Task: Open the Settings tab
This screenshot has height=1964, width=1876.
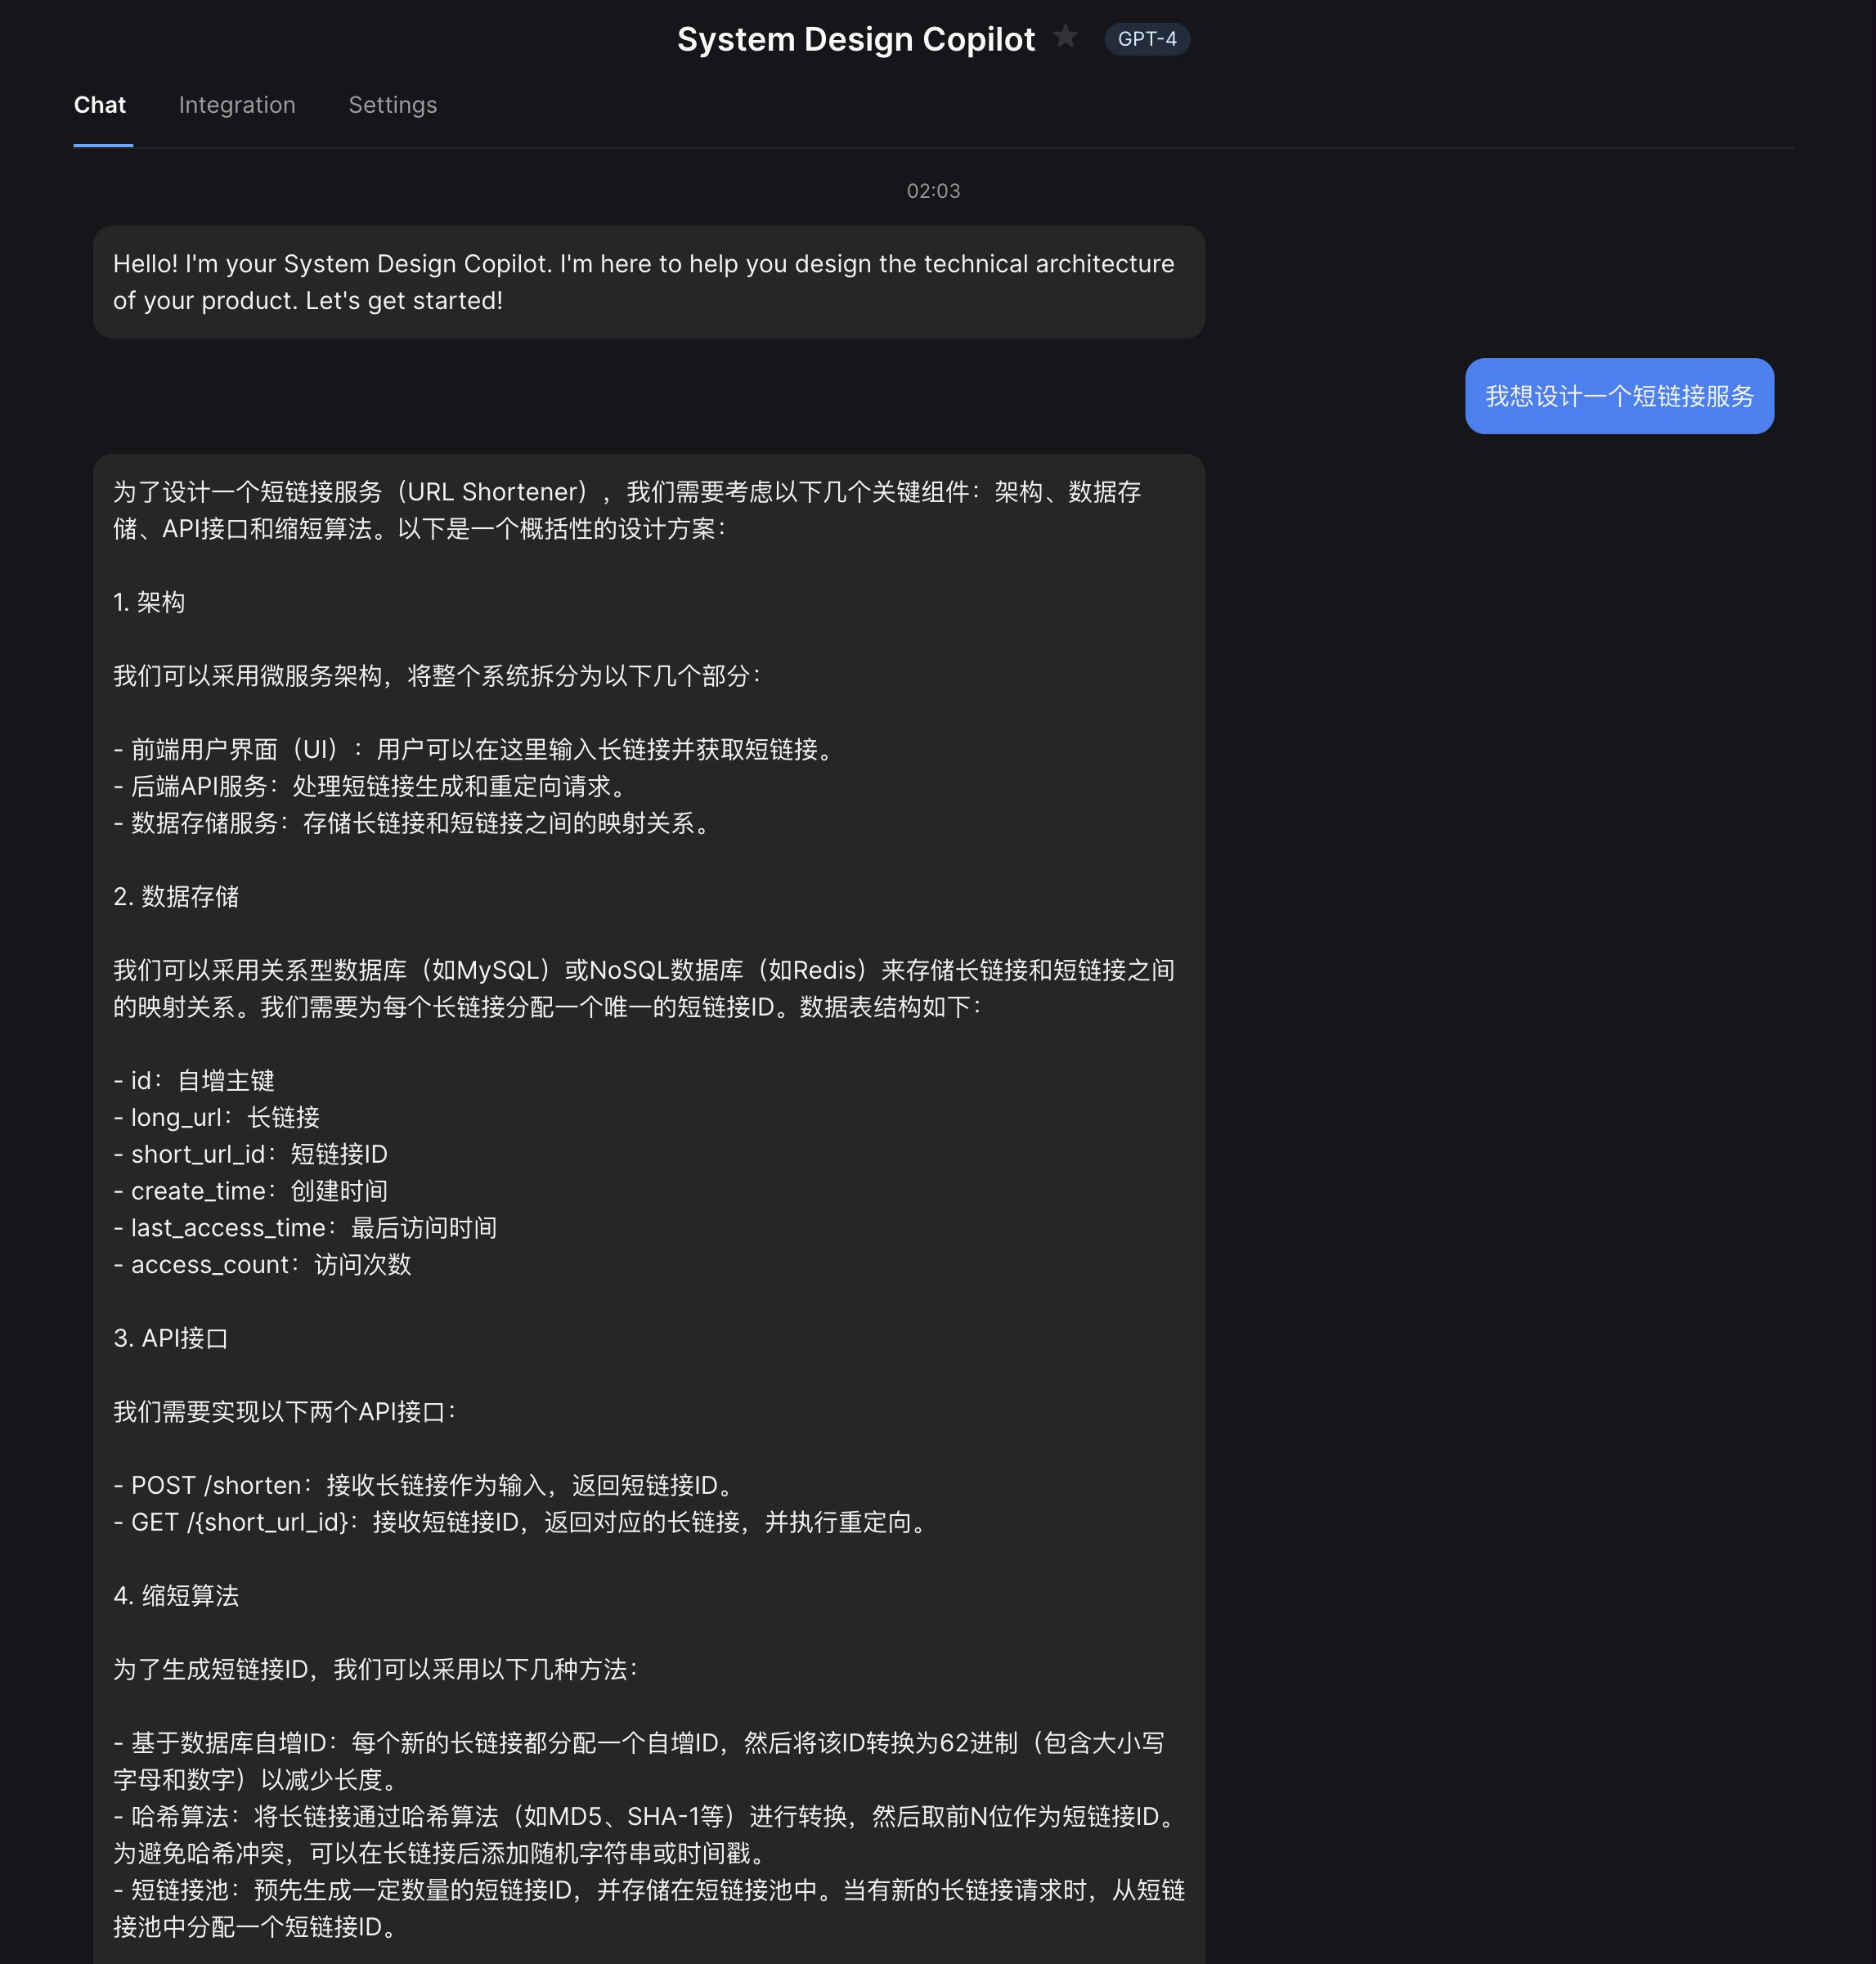Action: (x=392, y=105)
